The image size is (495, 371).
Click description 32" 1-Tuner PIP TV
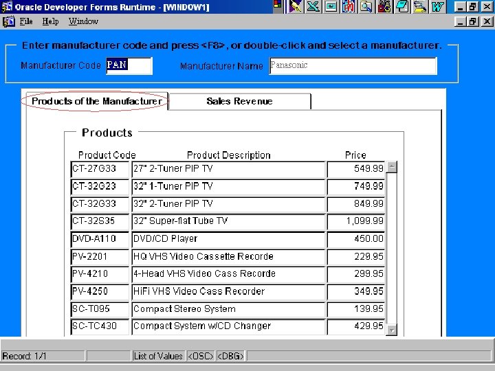coord(228,186)
